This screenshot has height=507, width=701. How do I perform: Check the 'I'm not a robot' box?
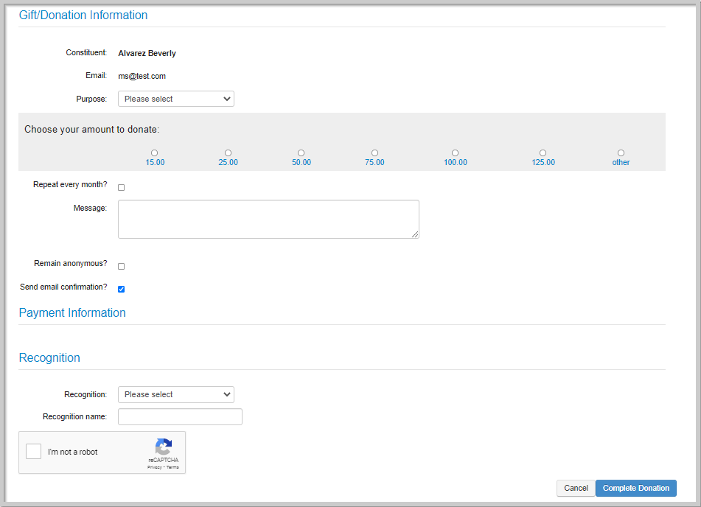(x=33, y=451)
